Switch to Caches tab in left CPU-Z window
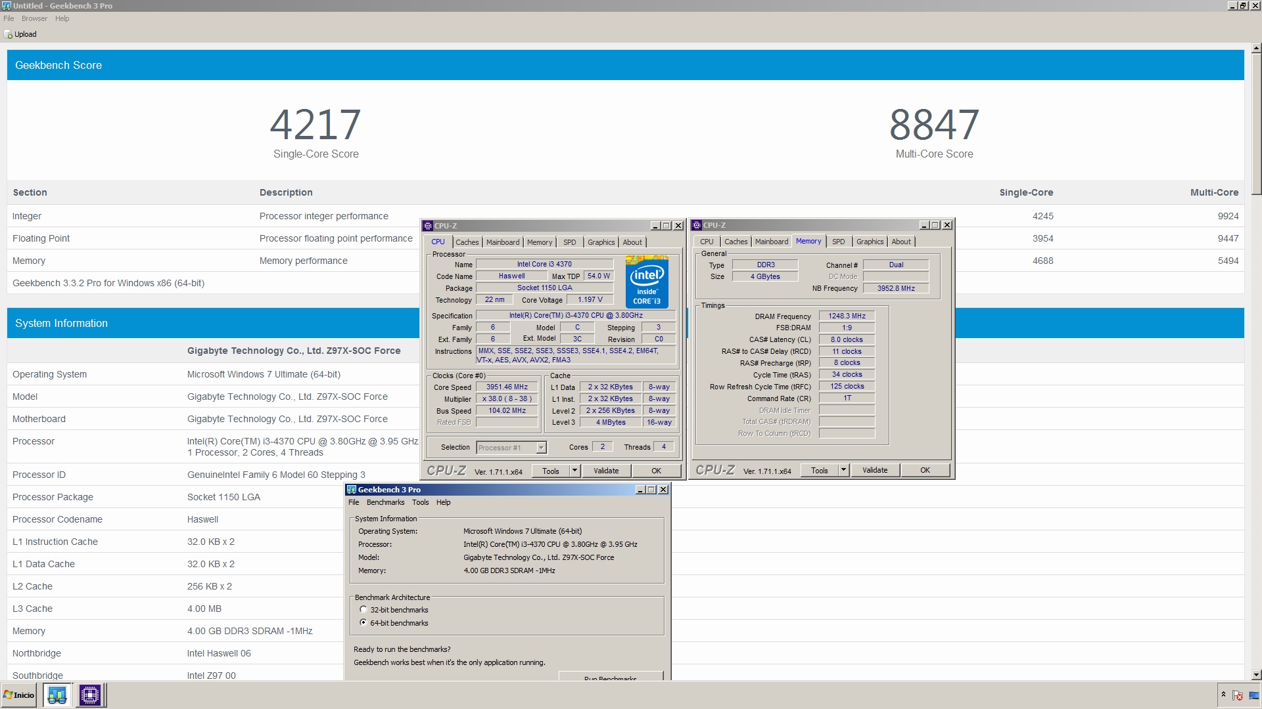This screenshot has width=1262, height=709. pyautogui.click(x=467, y=242)
